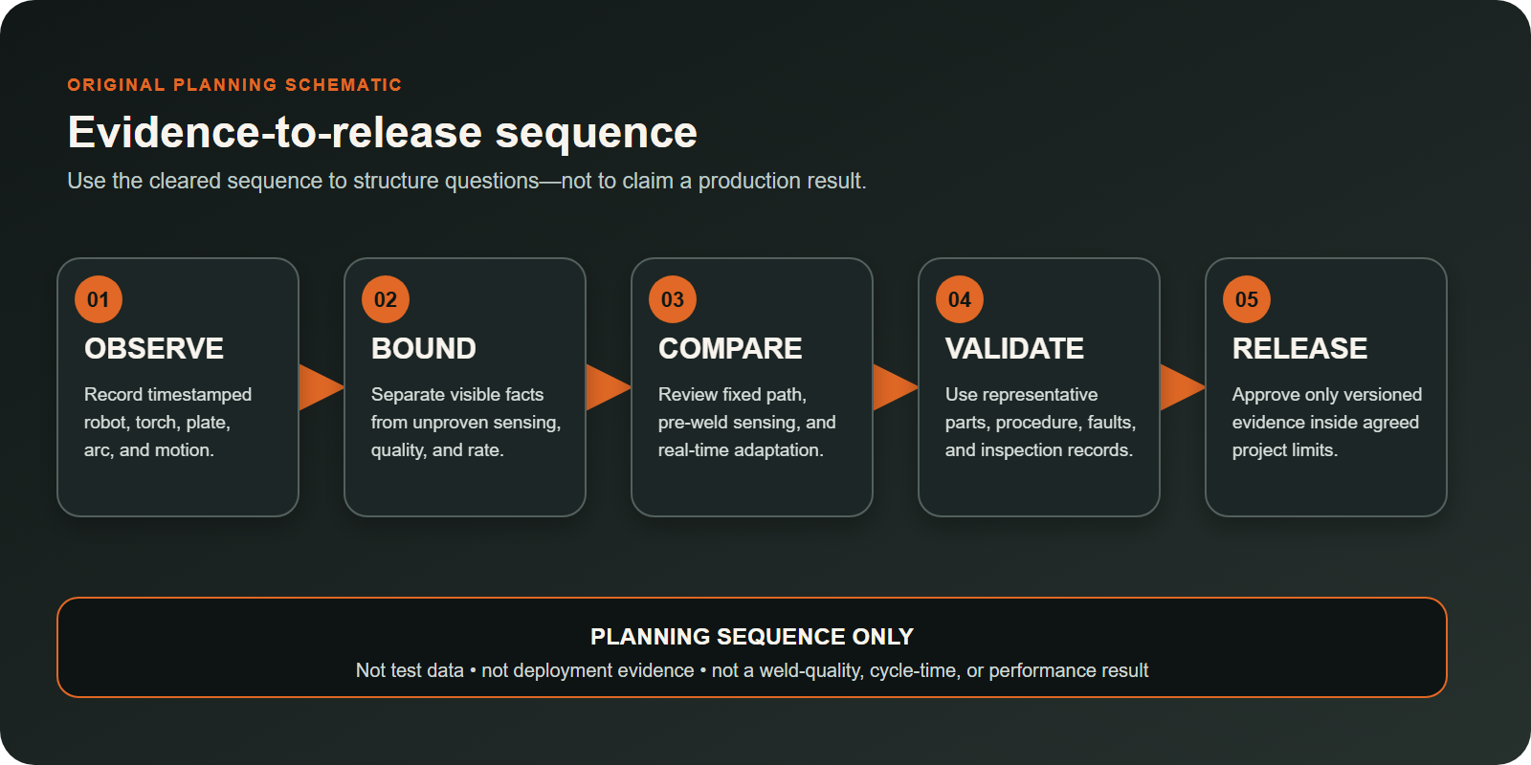The height and width of the screenshot is (765, 1531).
Task: Select the OBSERVE card heading
Action: 154,348
